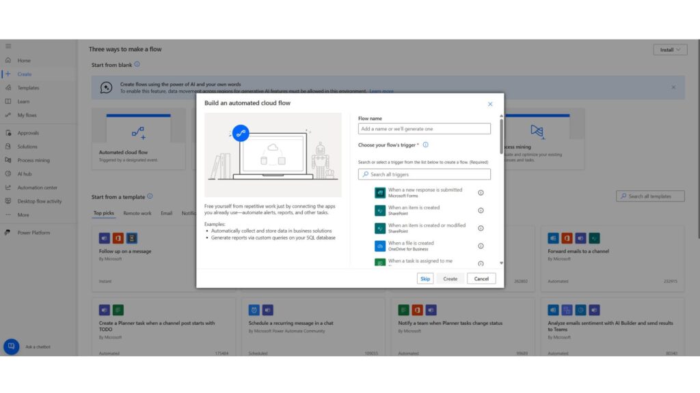Select Create in the left sidebar
700x393 pixels.
[x=24, y=74]
